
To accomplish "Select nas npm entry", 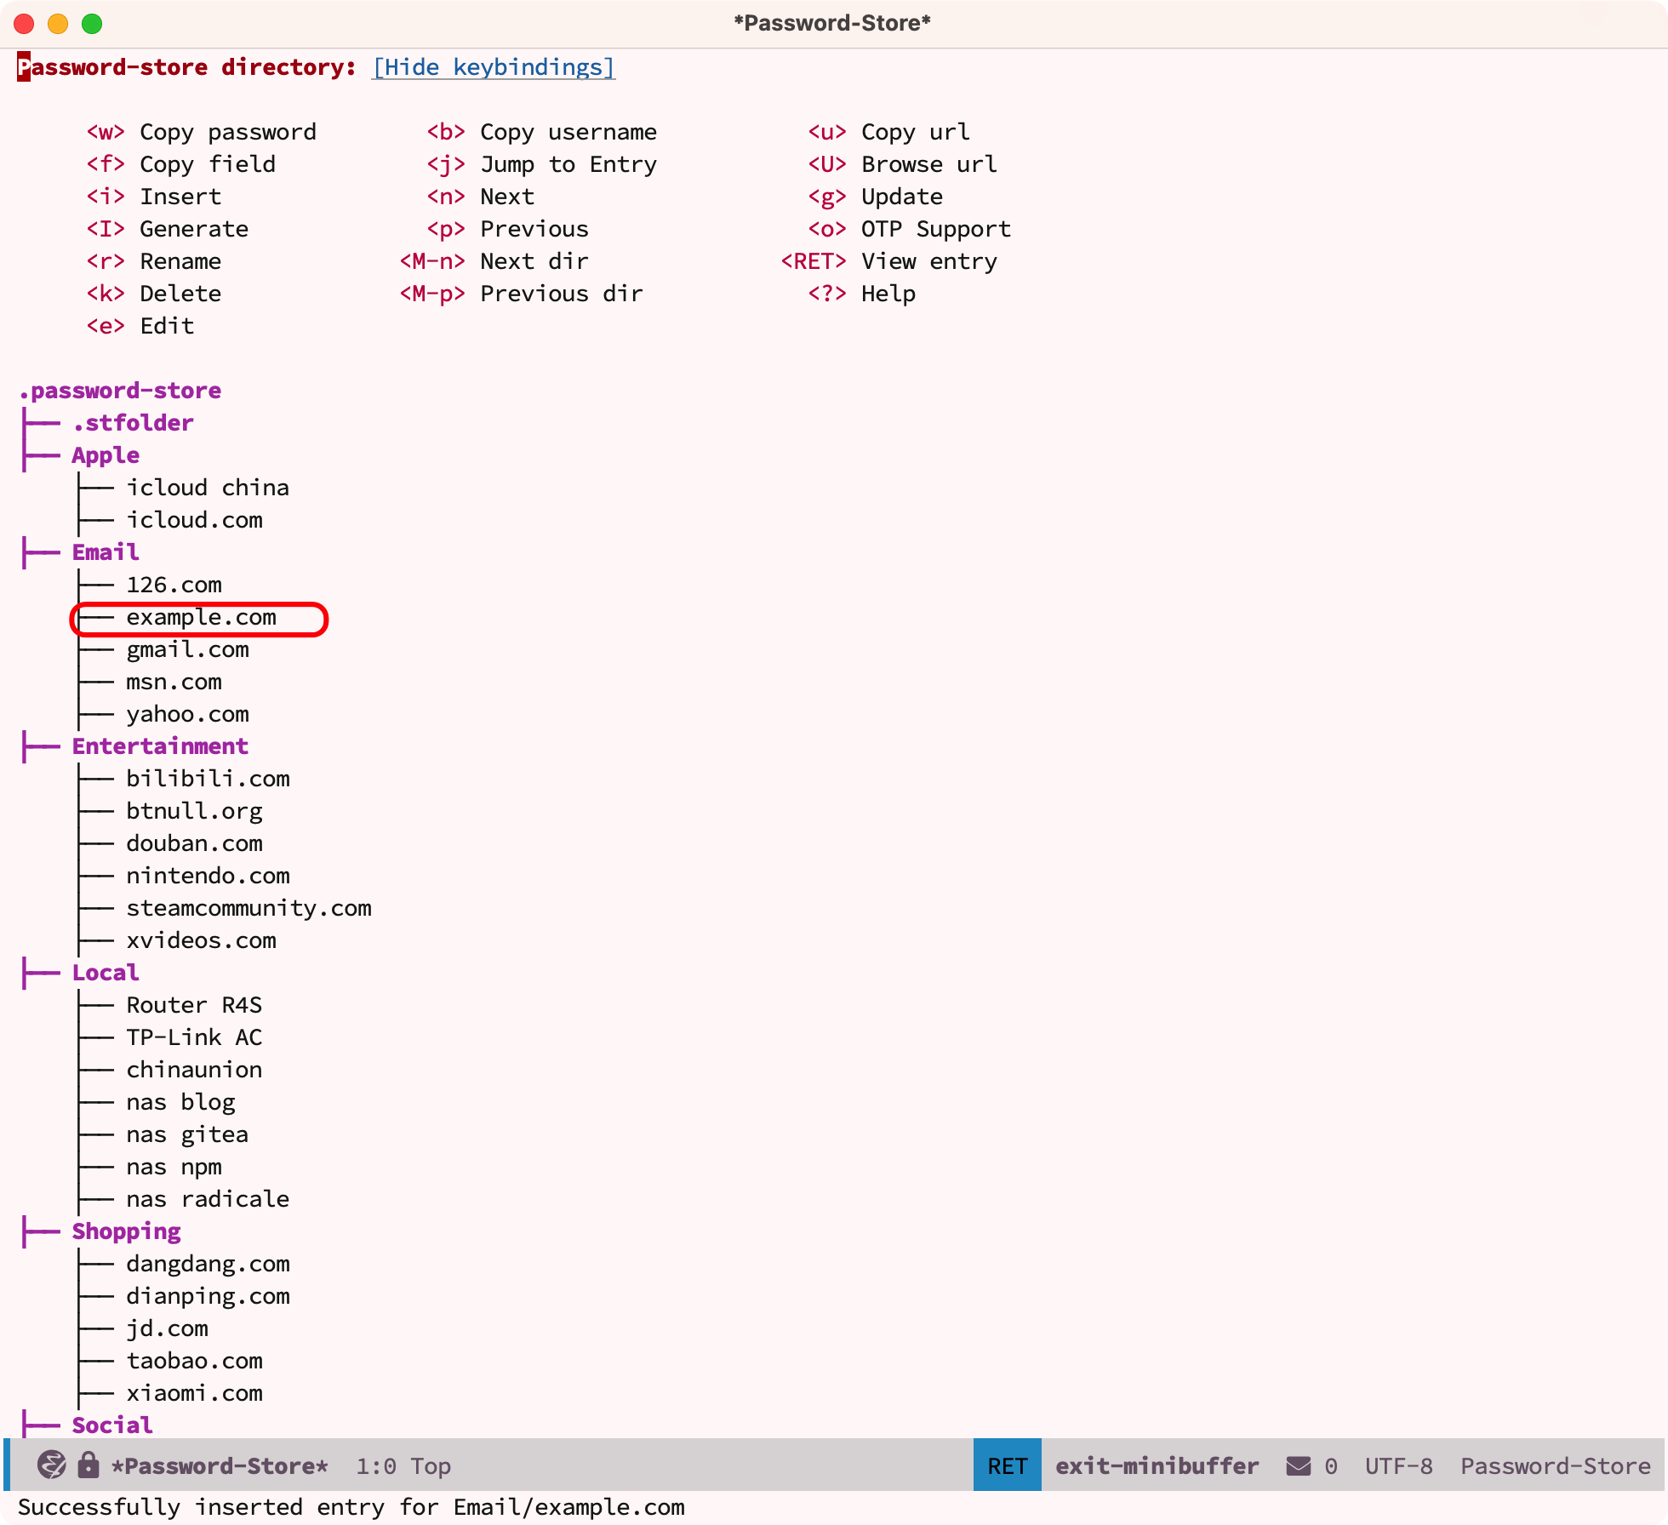I will [174, 1167].
